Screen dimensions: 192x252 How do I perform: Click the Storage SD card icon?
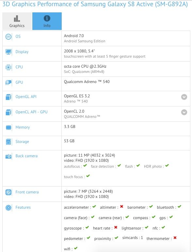8,142
